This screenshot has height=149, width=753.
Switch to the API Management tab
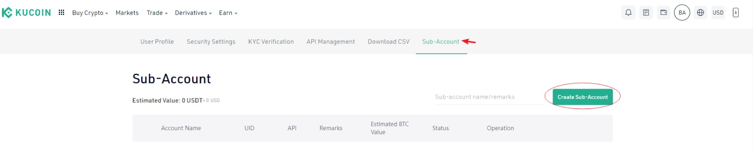tap(331, 42)
